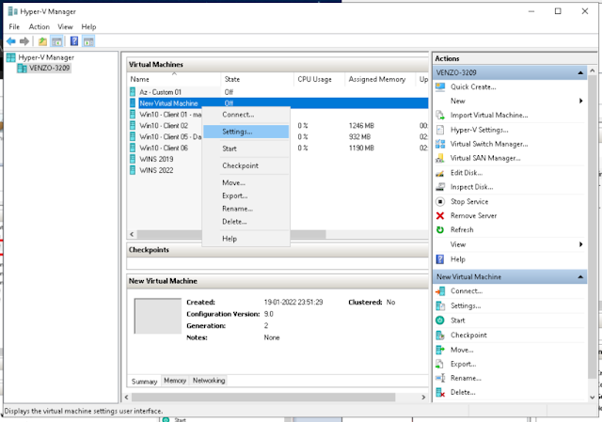The width and height of the screenshot is (602, 422).
Task: Sort by the Assigned Memory column header
Action: 380,79
